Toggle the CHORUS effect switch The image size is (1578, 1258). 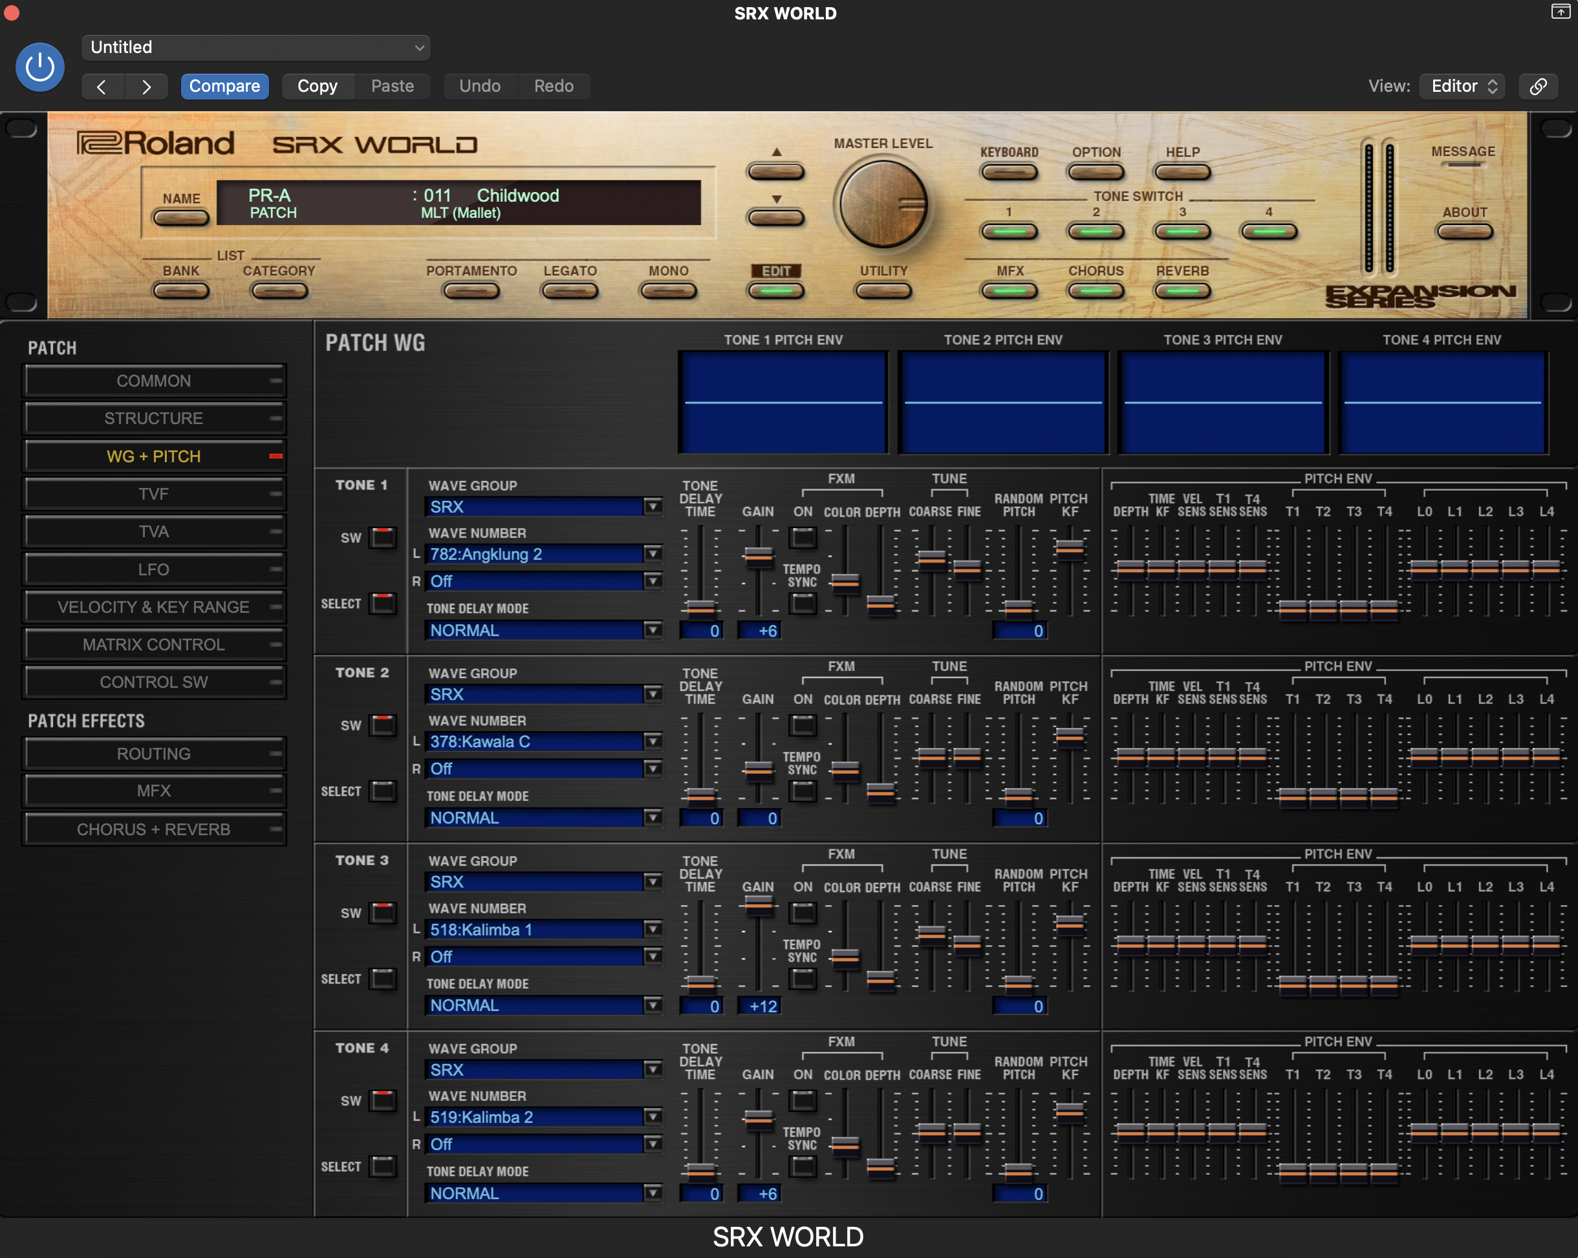tap(1096, 292)
